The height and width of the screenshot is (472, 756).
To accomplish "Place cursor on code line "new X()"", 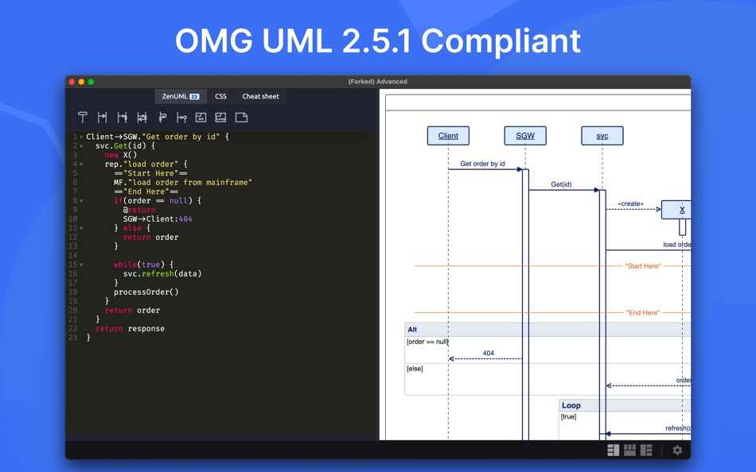I will [x=120, y=155].
